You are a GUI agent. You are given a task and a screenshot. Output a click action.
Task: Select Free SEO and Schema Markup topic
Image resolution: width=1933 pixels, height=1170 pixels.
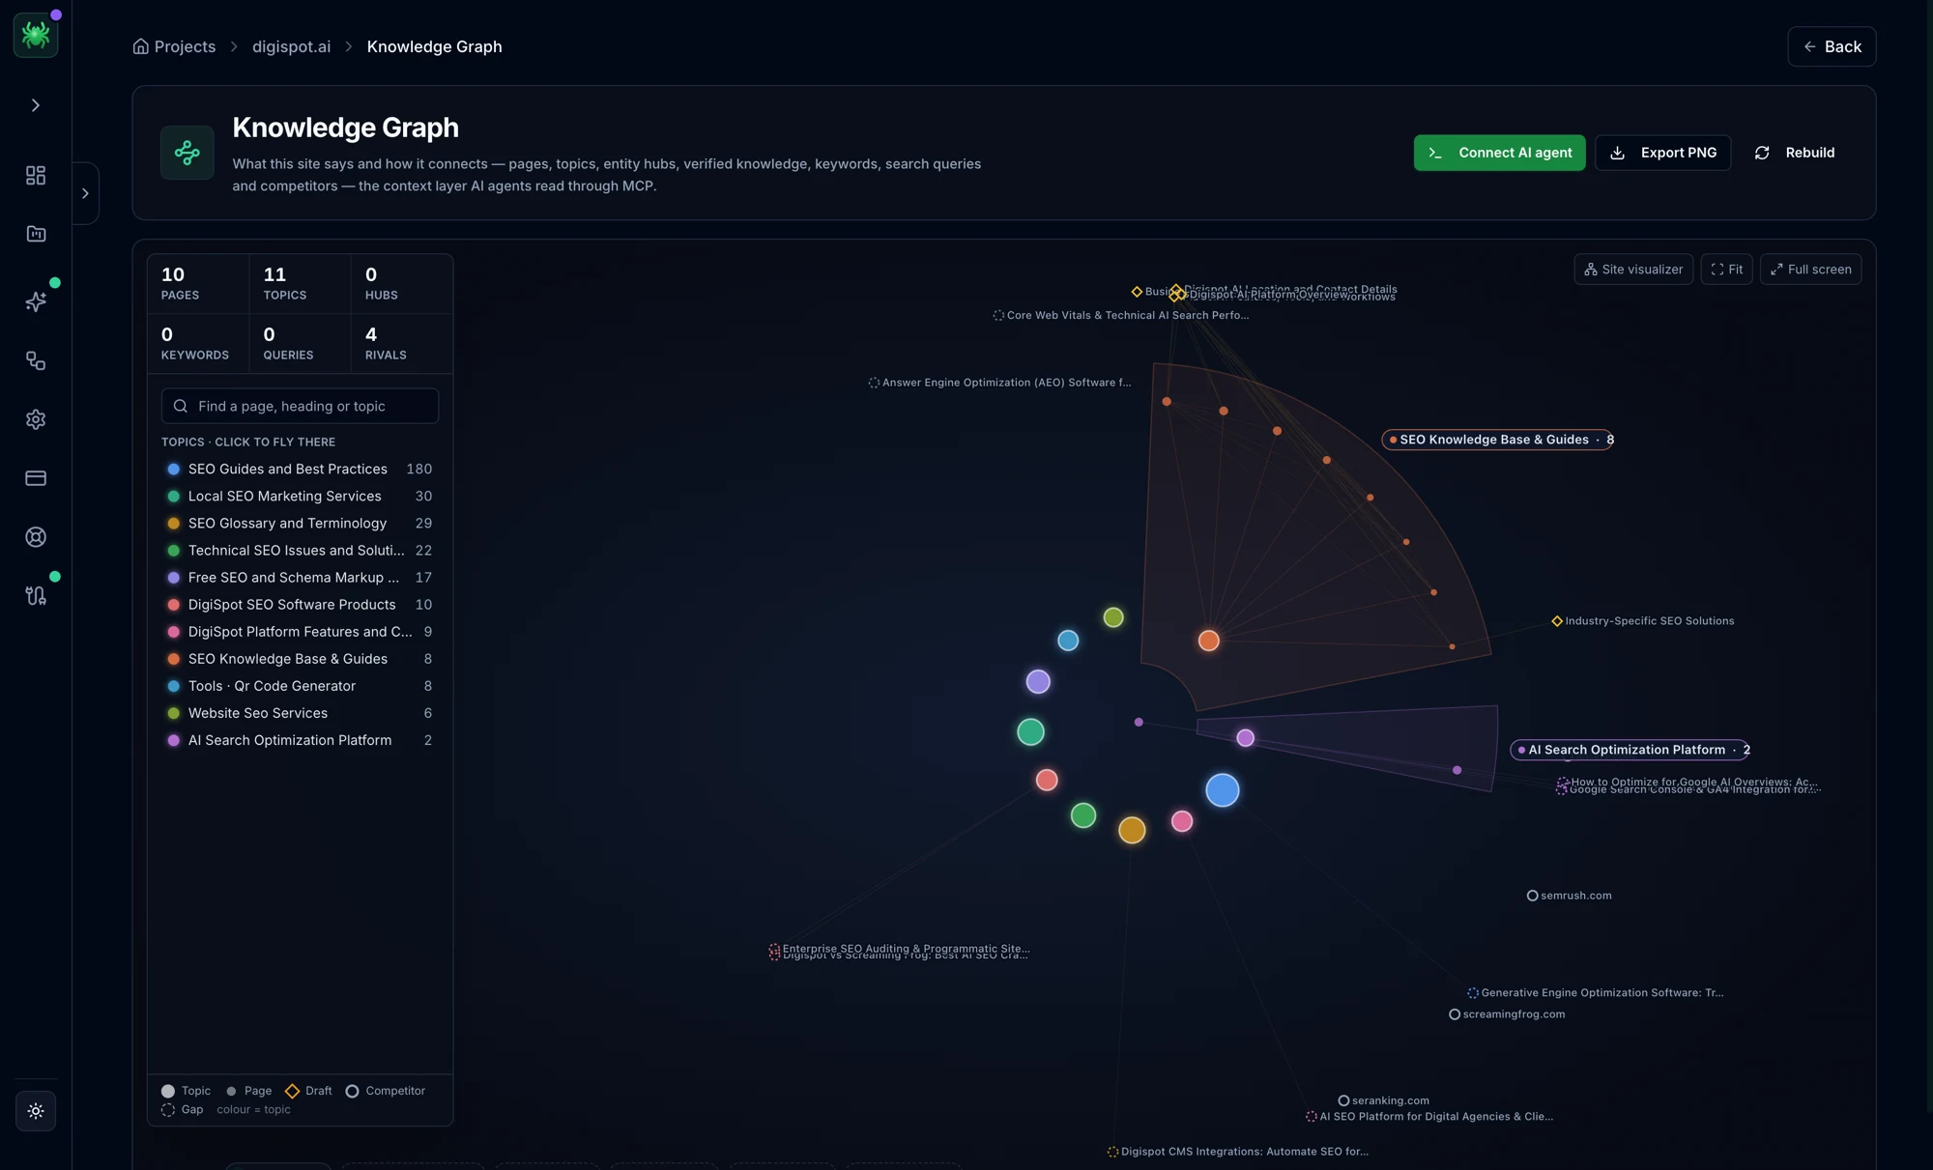point(300,577)
